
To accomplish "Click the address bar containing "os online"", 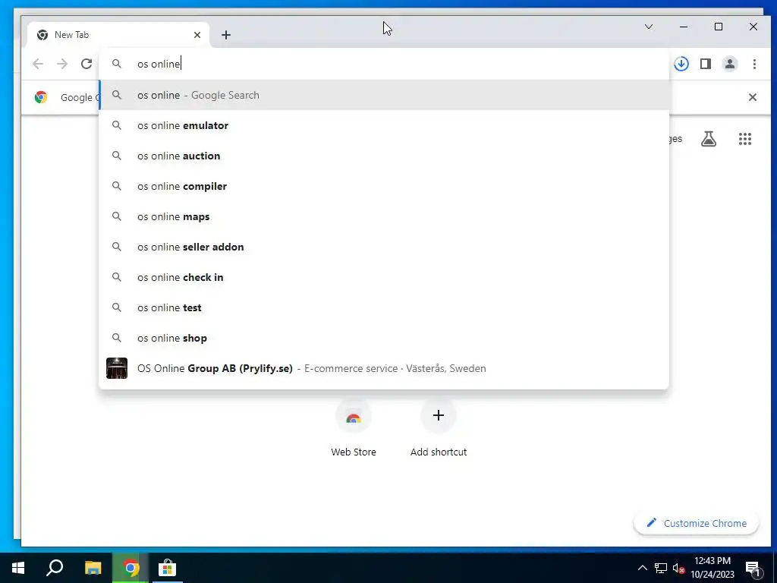I will [x=384, y=64].
